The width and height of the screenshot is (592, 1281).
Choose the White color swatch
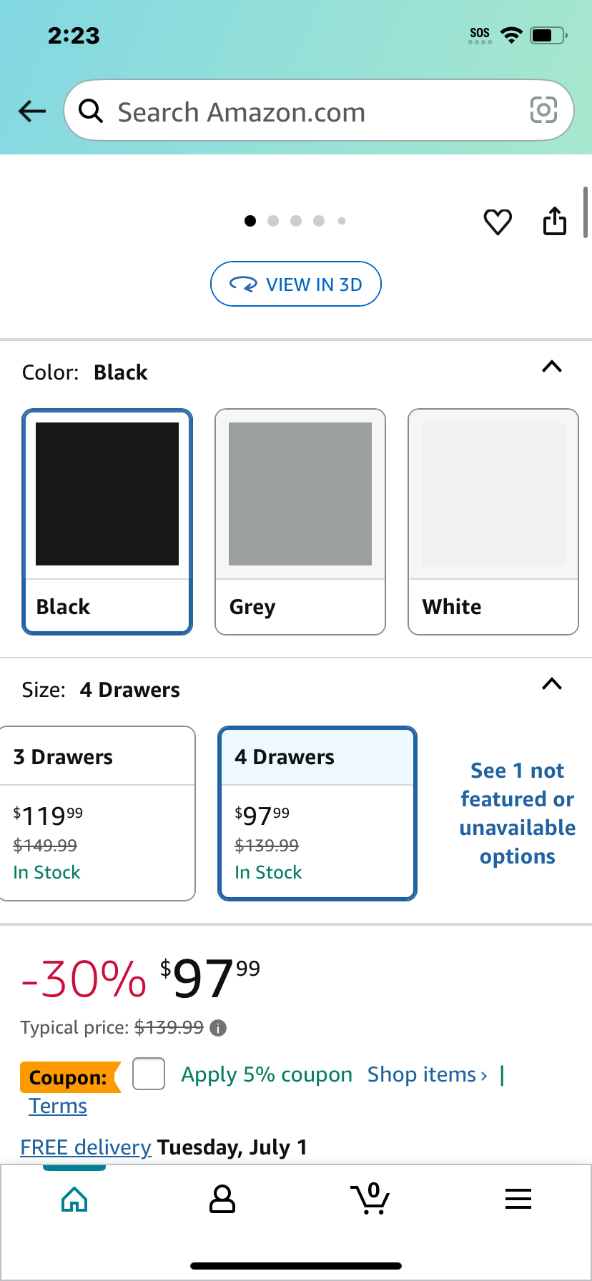point(493,522)
